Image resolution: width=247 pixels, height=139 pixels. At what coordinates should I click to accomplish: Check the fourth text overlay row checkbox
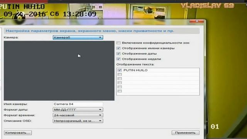120,83
